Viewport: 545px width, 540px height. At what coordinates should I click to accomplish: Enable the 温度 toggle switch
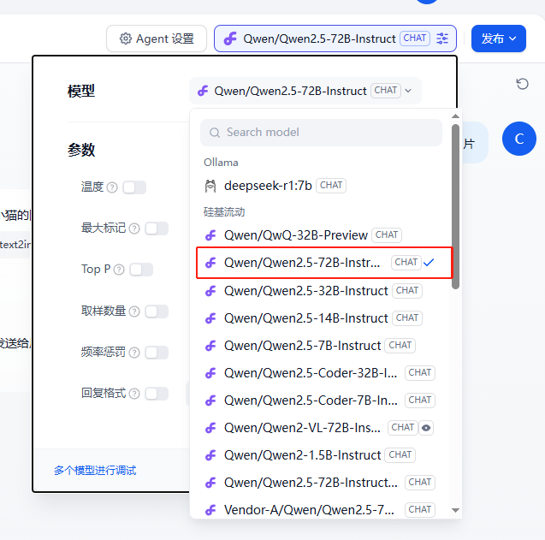[134, 187]
